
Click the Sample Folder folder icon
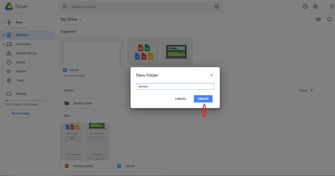pos(67,103)
